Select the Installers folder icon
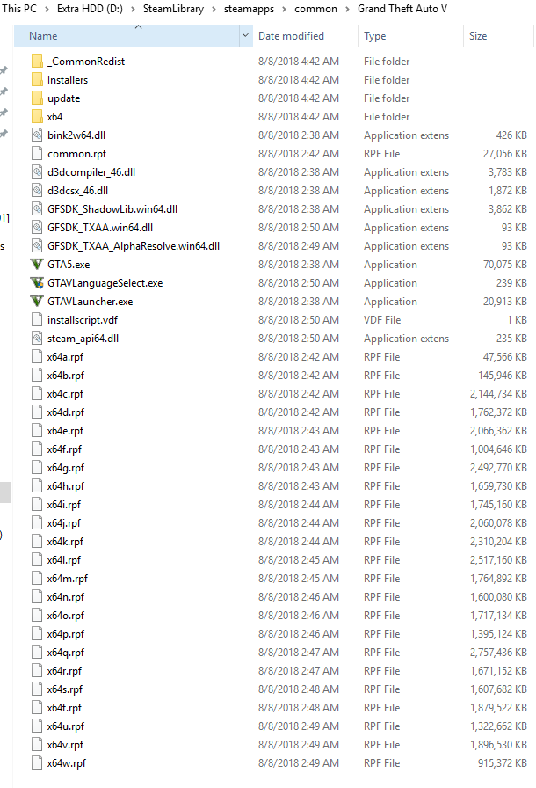Image resolution: width=536 pixels, height=788 pixels. [x=37, y=80]
